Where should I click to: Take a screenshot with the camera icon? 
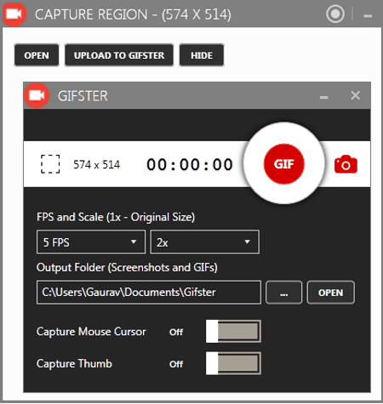[346, 164]
